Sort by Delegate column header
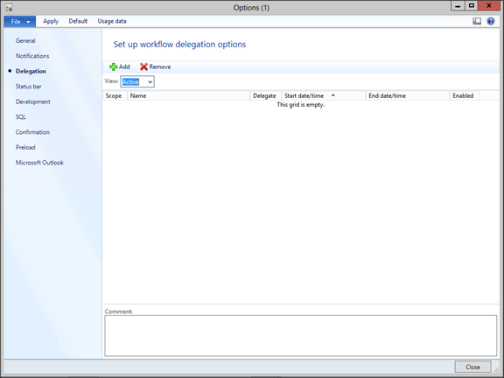 [x=266, y=95]
